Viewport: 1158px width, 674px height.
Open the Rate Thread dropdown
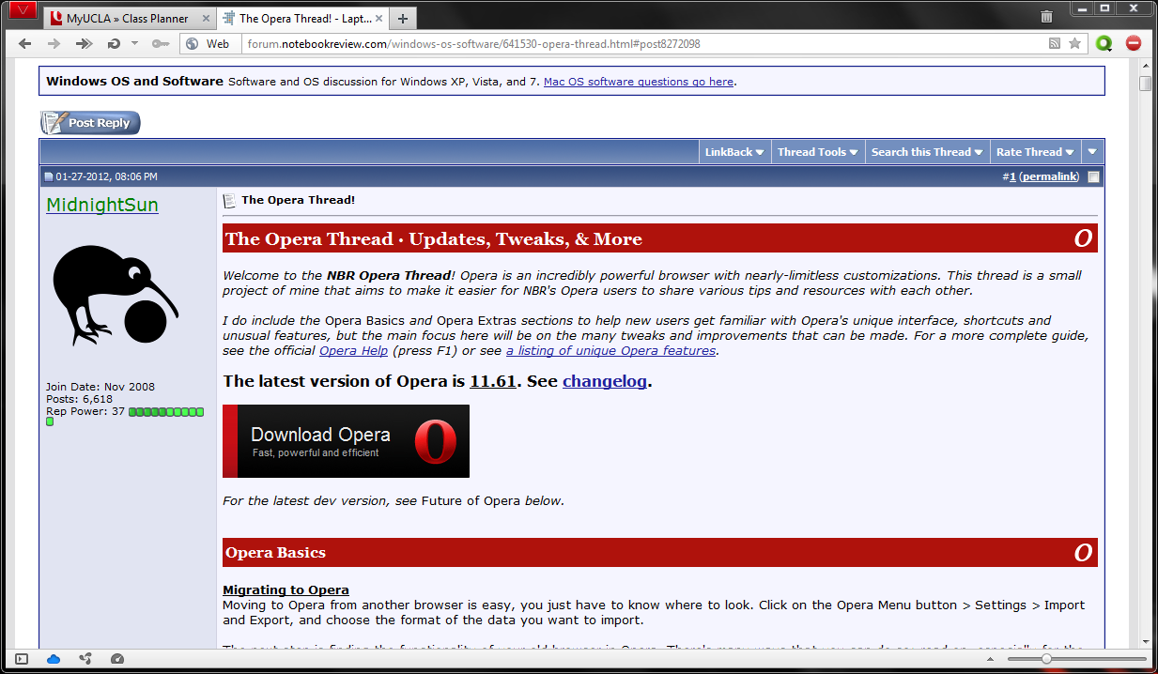pyautogui.click(x=1035, y=152)
